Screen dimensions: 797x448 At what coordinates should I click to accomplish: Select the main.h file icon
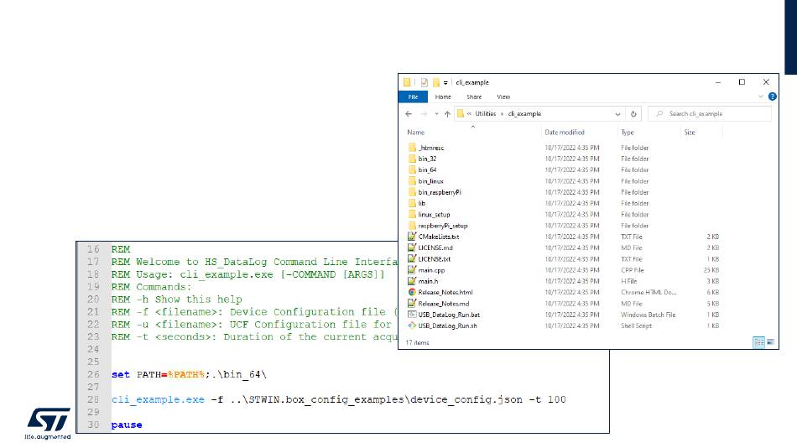[412, 281]
